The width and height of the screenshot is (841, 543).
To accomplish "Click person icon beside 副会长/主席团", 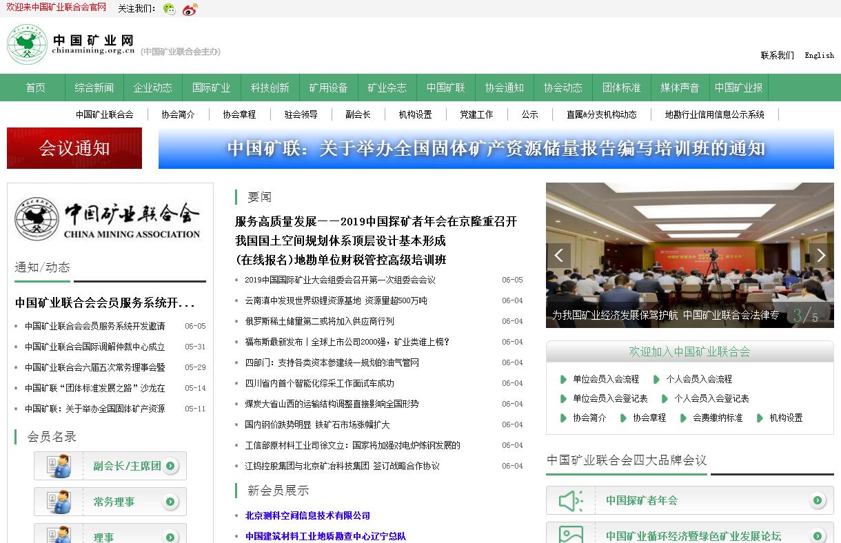I will pyautogui.click(x=59, y=466).
